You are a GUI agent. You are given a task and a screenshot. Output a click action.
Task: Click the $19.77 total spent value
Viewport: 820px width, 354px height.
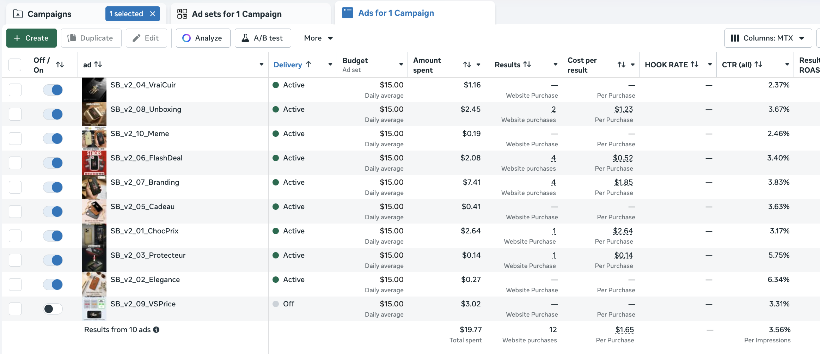[471, 330]
